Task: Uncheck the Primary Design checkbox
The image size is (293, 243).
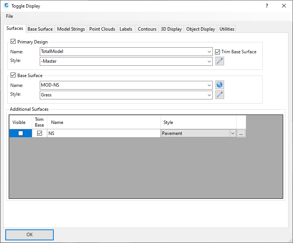Action: pyautogui.click(x=13, y=42)
